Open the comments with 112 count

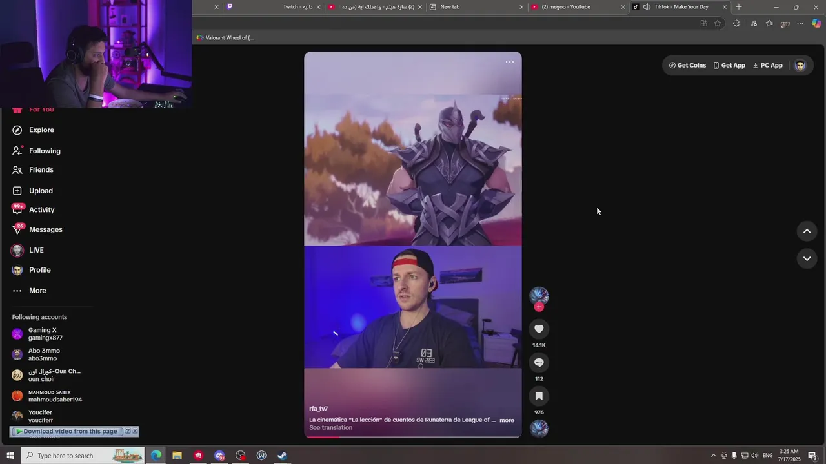539,363
